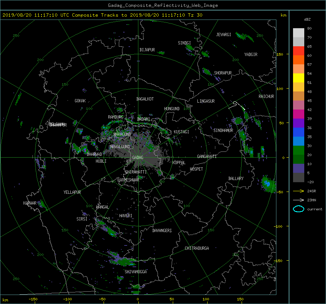Click the DHARWAD label

95,154
